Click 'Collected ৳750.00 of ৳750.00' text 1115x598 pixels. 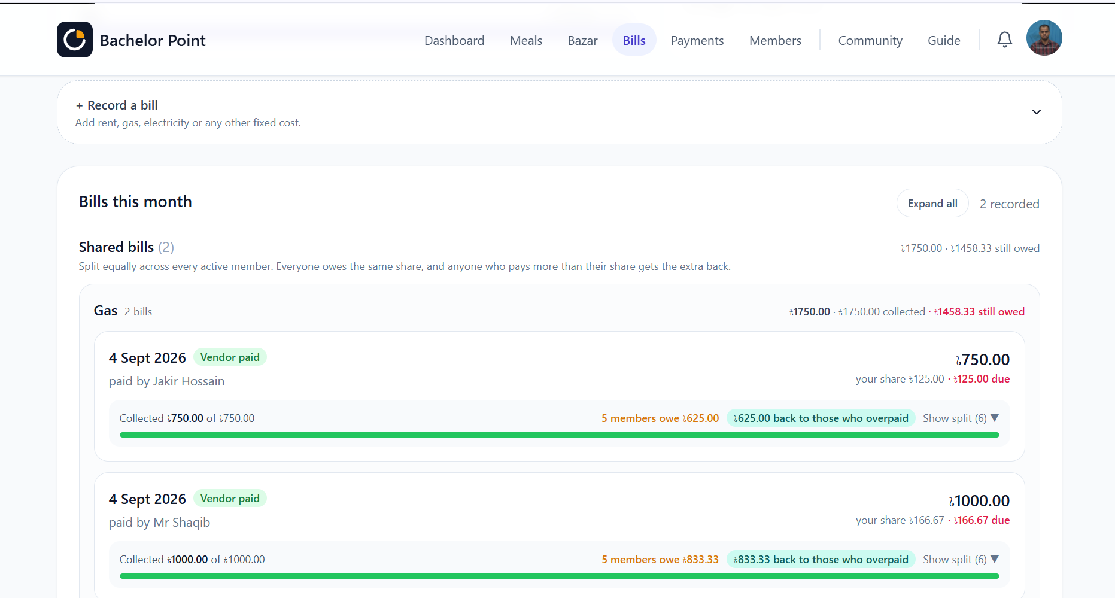coord(187,418)
